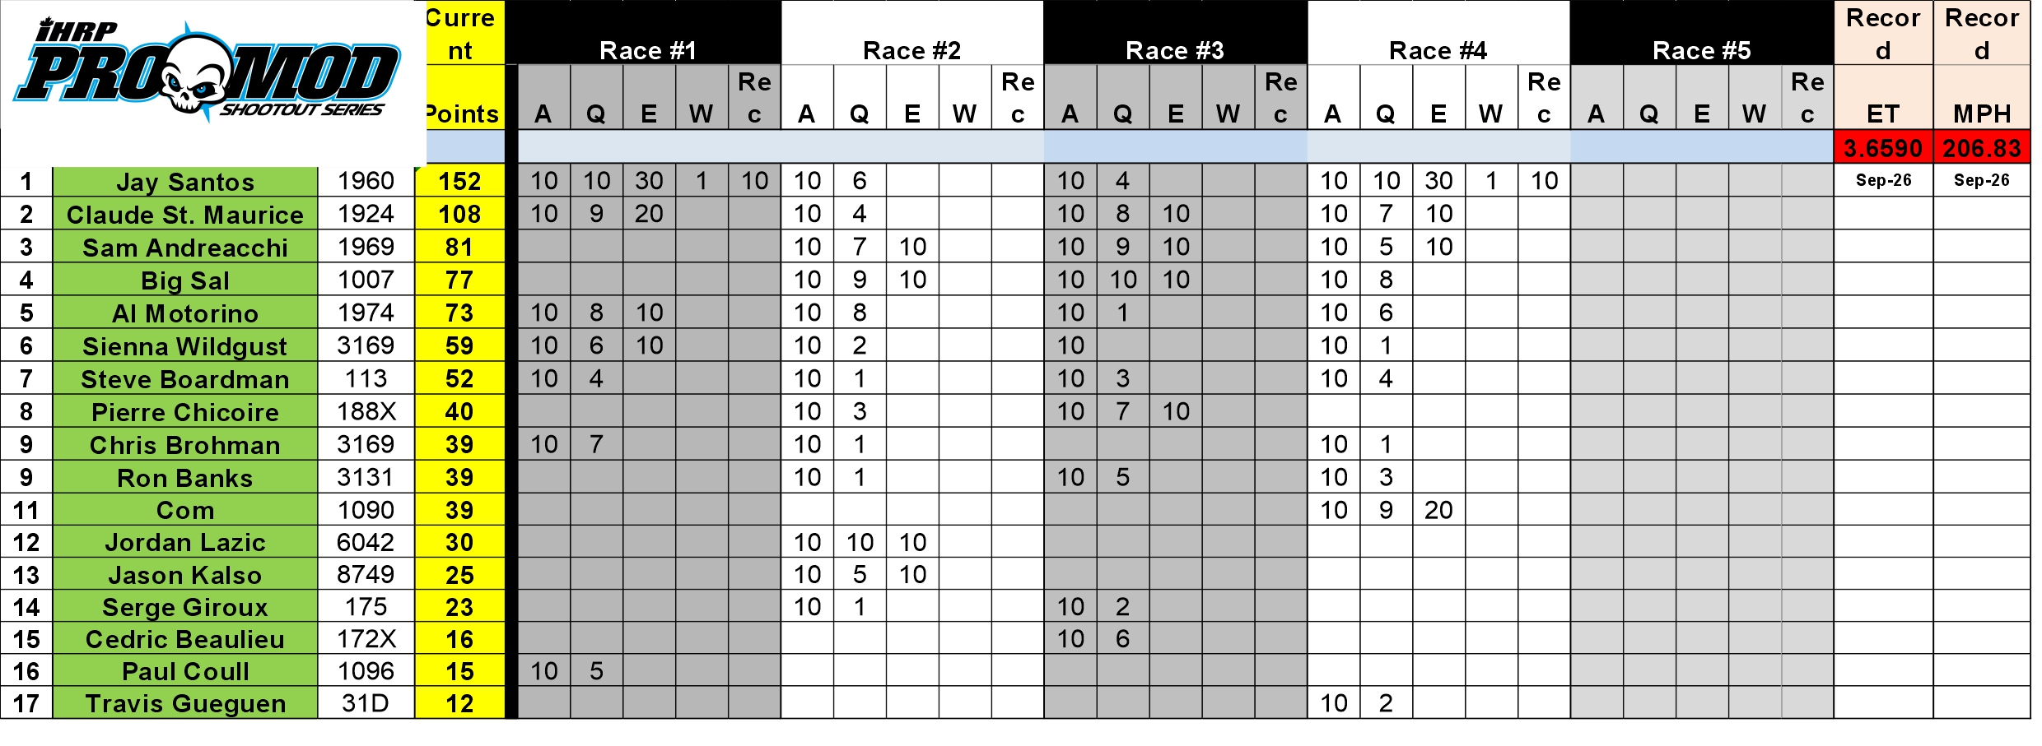Select the Race #3 header cell

coord(1175,50)
